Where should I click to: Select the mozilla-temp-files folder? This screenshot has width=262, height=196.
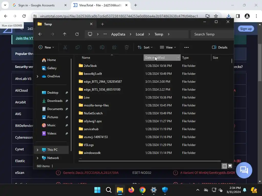(x=96, y=105)
